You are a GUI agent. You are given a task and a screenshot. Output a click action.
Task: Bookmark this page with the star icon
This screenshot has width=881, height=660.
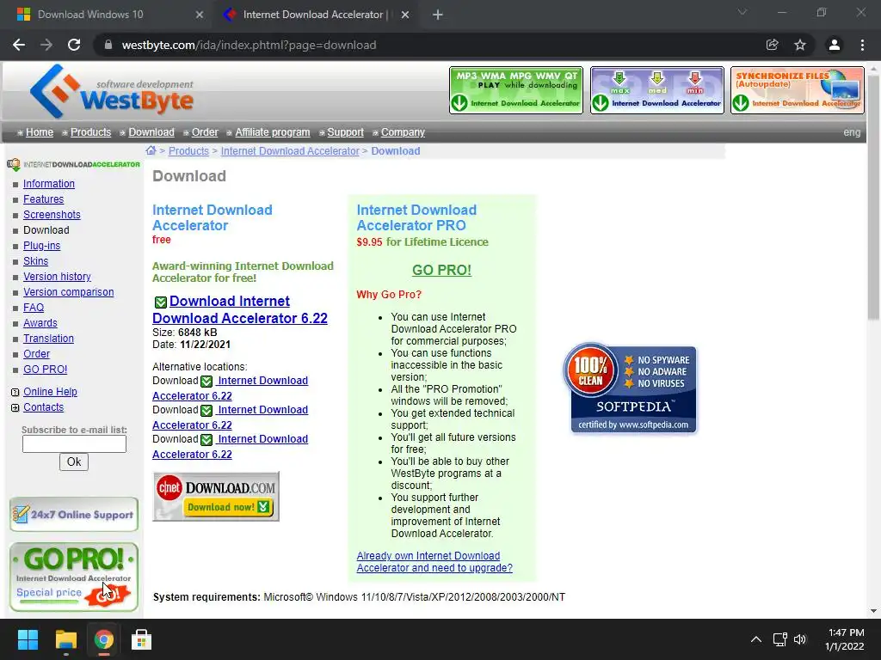coord(799,45)
